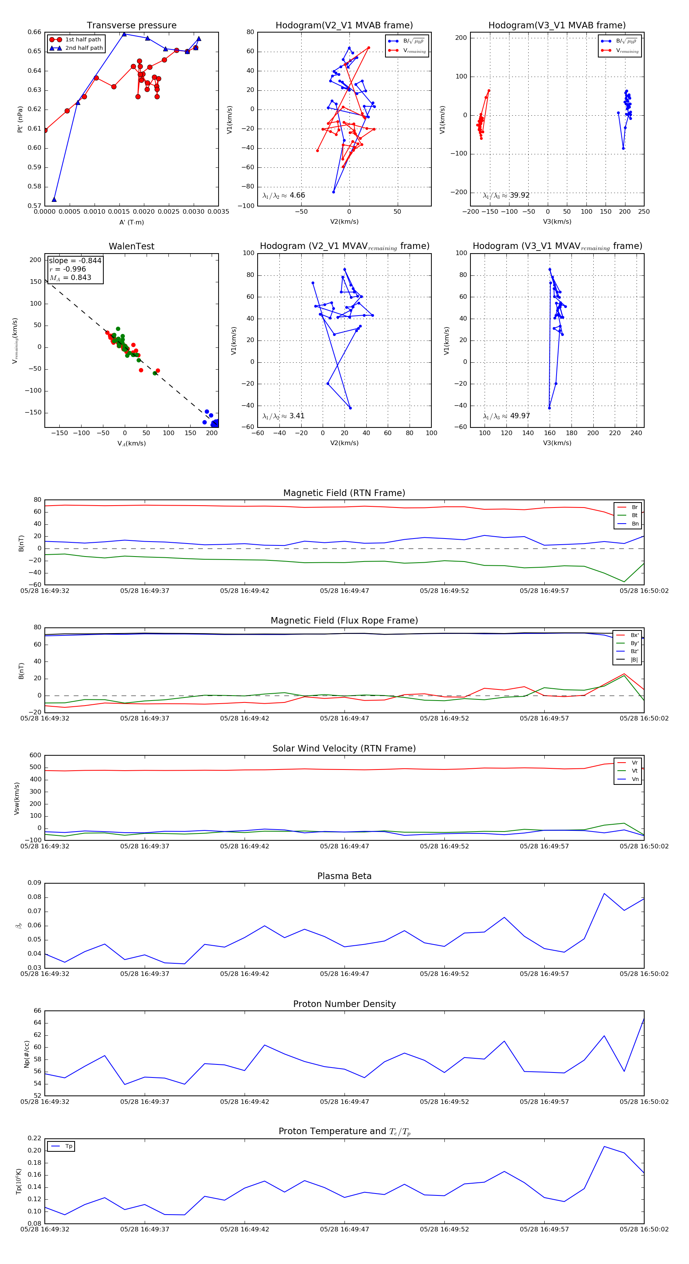Click the V_A(km/s) axis label on WalenTest
Viewport: 689px width, 1264px height.
[x=131, y=443]
